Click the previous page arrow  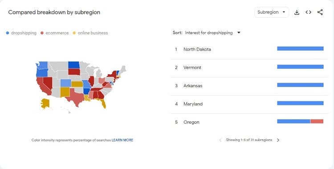point(220,140)
